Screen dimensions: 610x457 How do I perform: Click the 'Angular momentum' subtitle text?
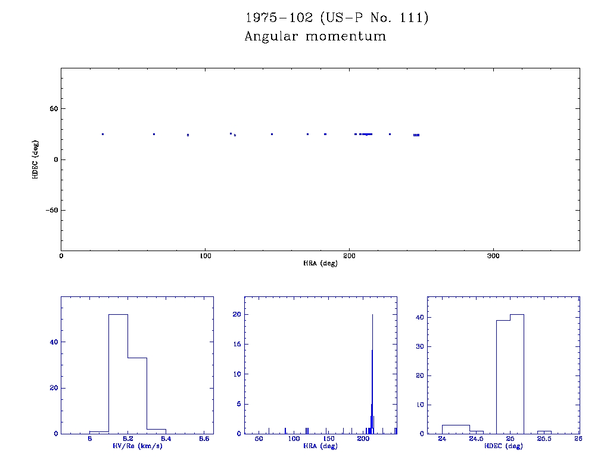[315, 36]
